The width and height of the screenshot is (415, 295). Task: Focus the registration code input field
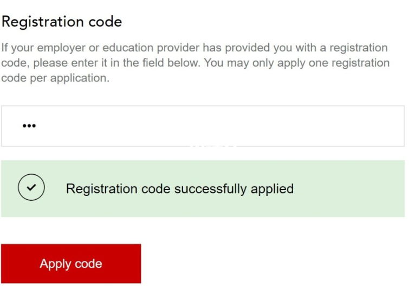point(203,126)
